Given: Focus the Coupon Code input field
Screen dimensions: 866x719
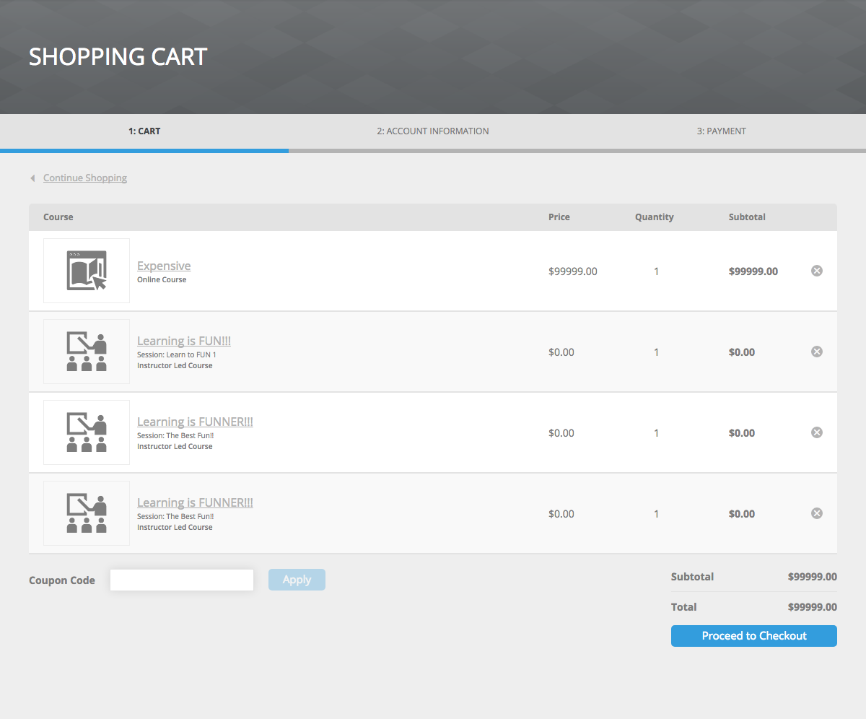Looking at the screenshot, I should [182, 580].
